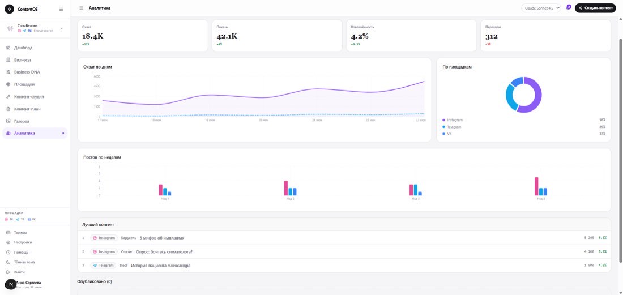Click the round N avatar badge
The width and height of the screenshot is (623, 295).
[x=10, y=284]
